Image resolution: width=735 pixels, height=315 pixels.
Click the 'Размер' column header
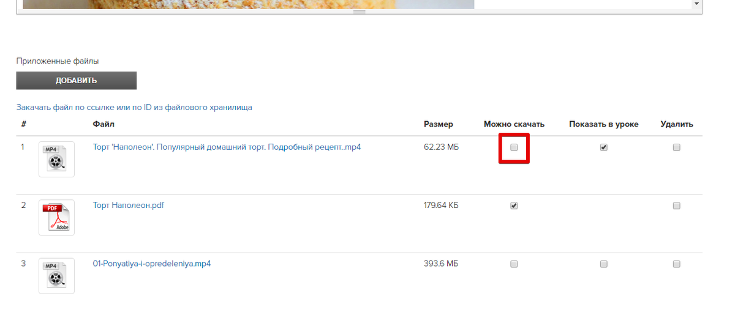[x=439, y=124]
